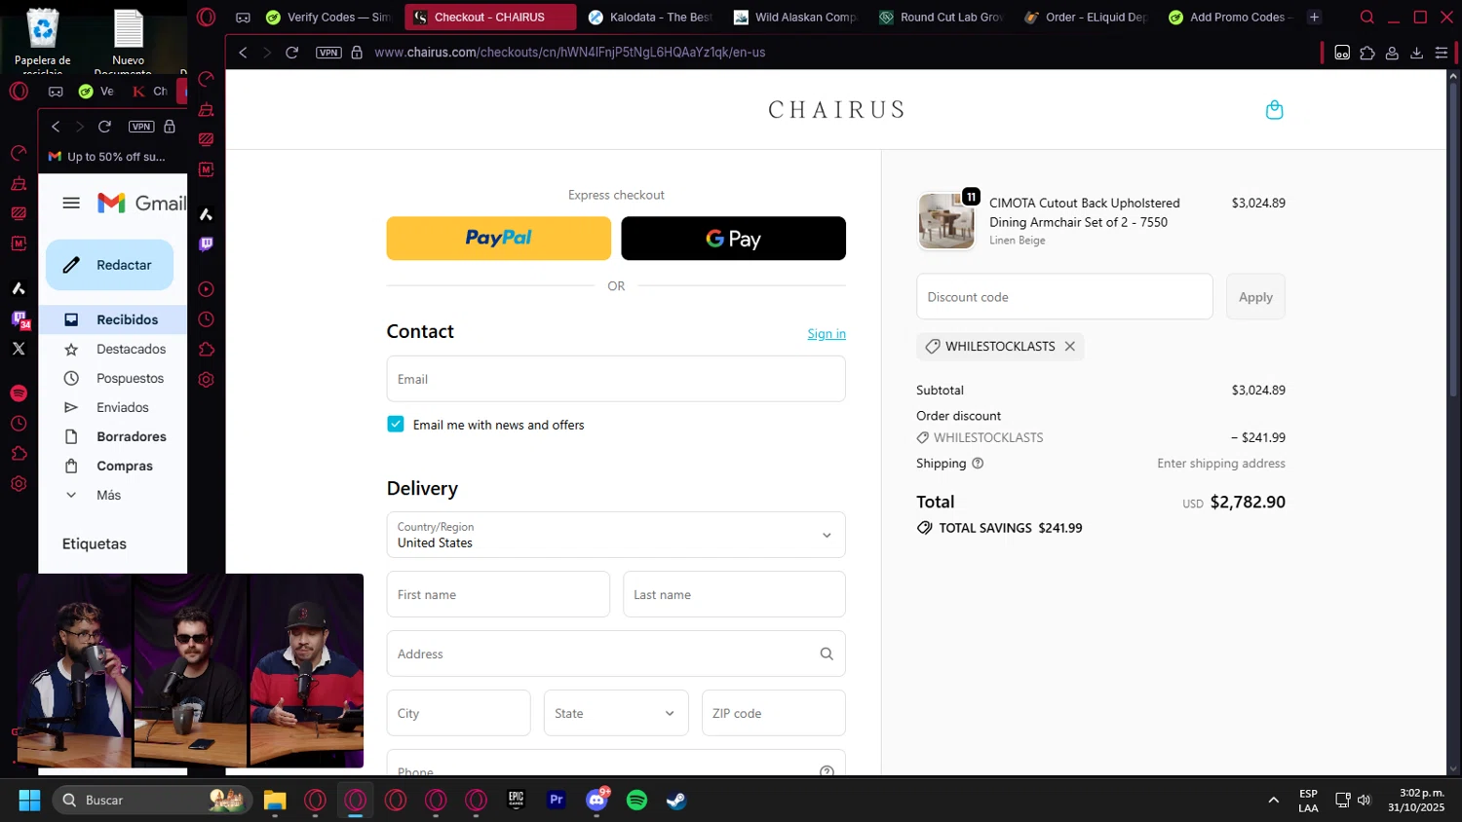
Task: Click the CIMOTA armchair product thumbnail
Action: 946,221
